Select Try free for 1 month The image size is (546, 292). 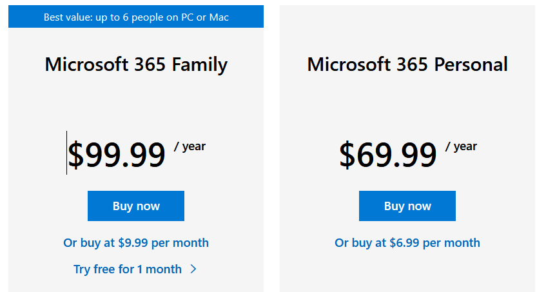128,269
